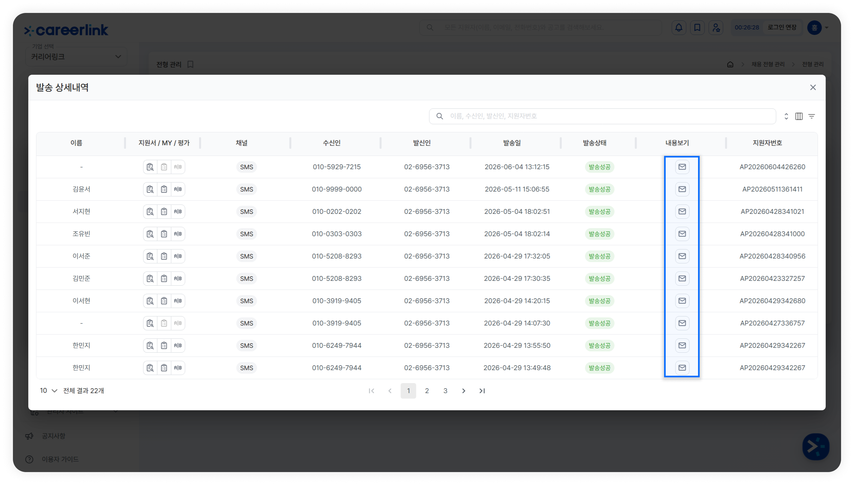The height and width of the screenshot is (485, 854).
Task: Open mail icon for the 2026-04-29 14:07:30 row
Action: 682,323
